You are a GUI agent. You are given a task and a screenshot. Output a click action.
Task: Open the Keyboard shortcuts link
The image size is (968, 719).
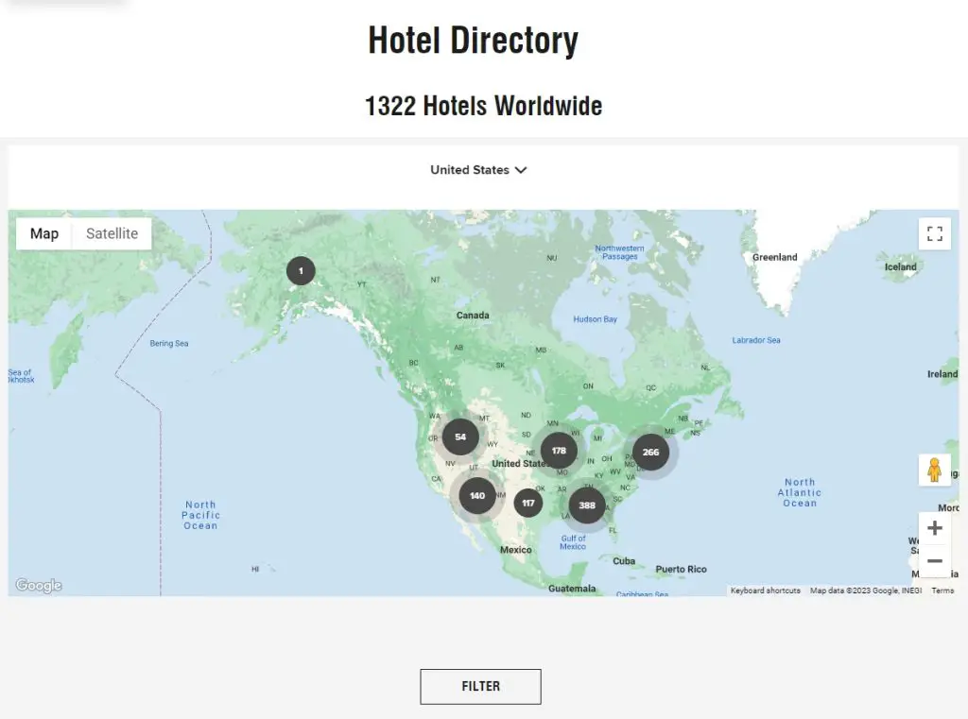(x=765, y=591)
